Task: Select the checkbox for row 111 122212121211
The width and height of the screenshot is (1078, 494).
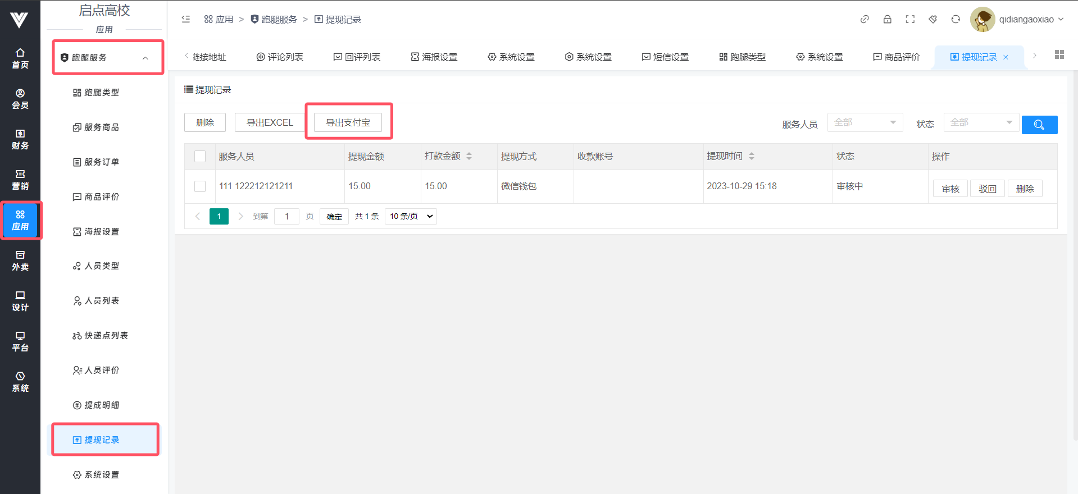Action: click(x=200, y=186)
